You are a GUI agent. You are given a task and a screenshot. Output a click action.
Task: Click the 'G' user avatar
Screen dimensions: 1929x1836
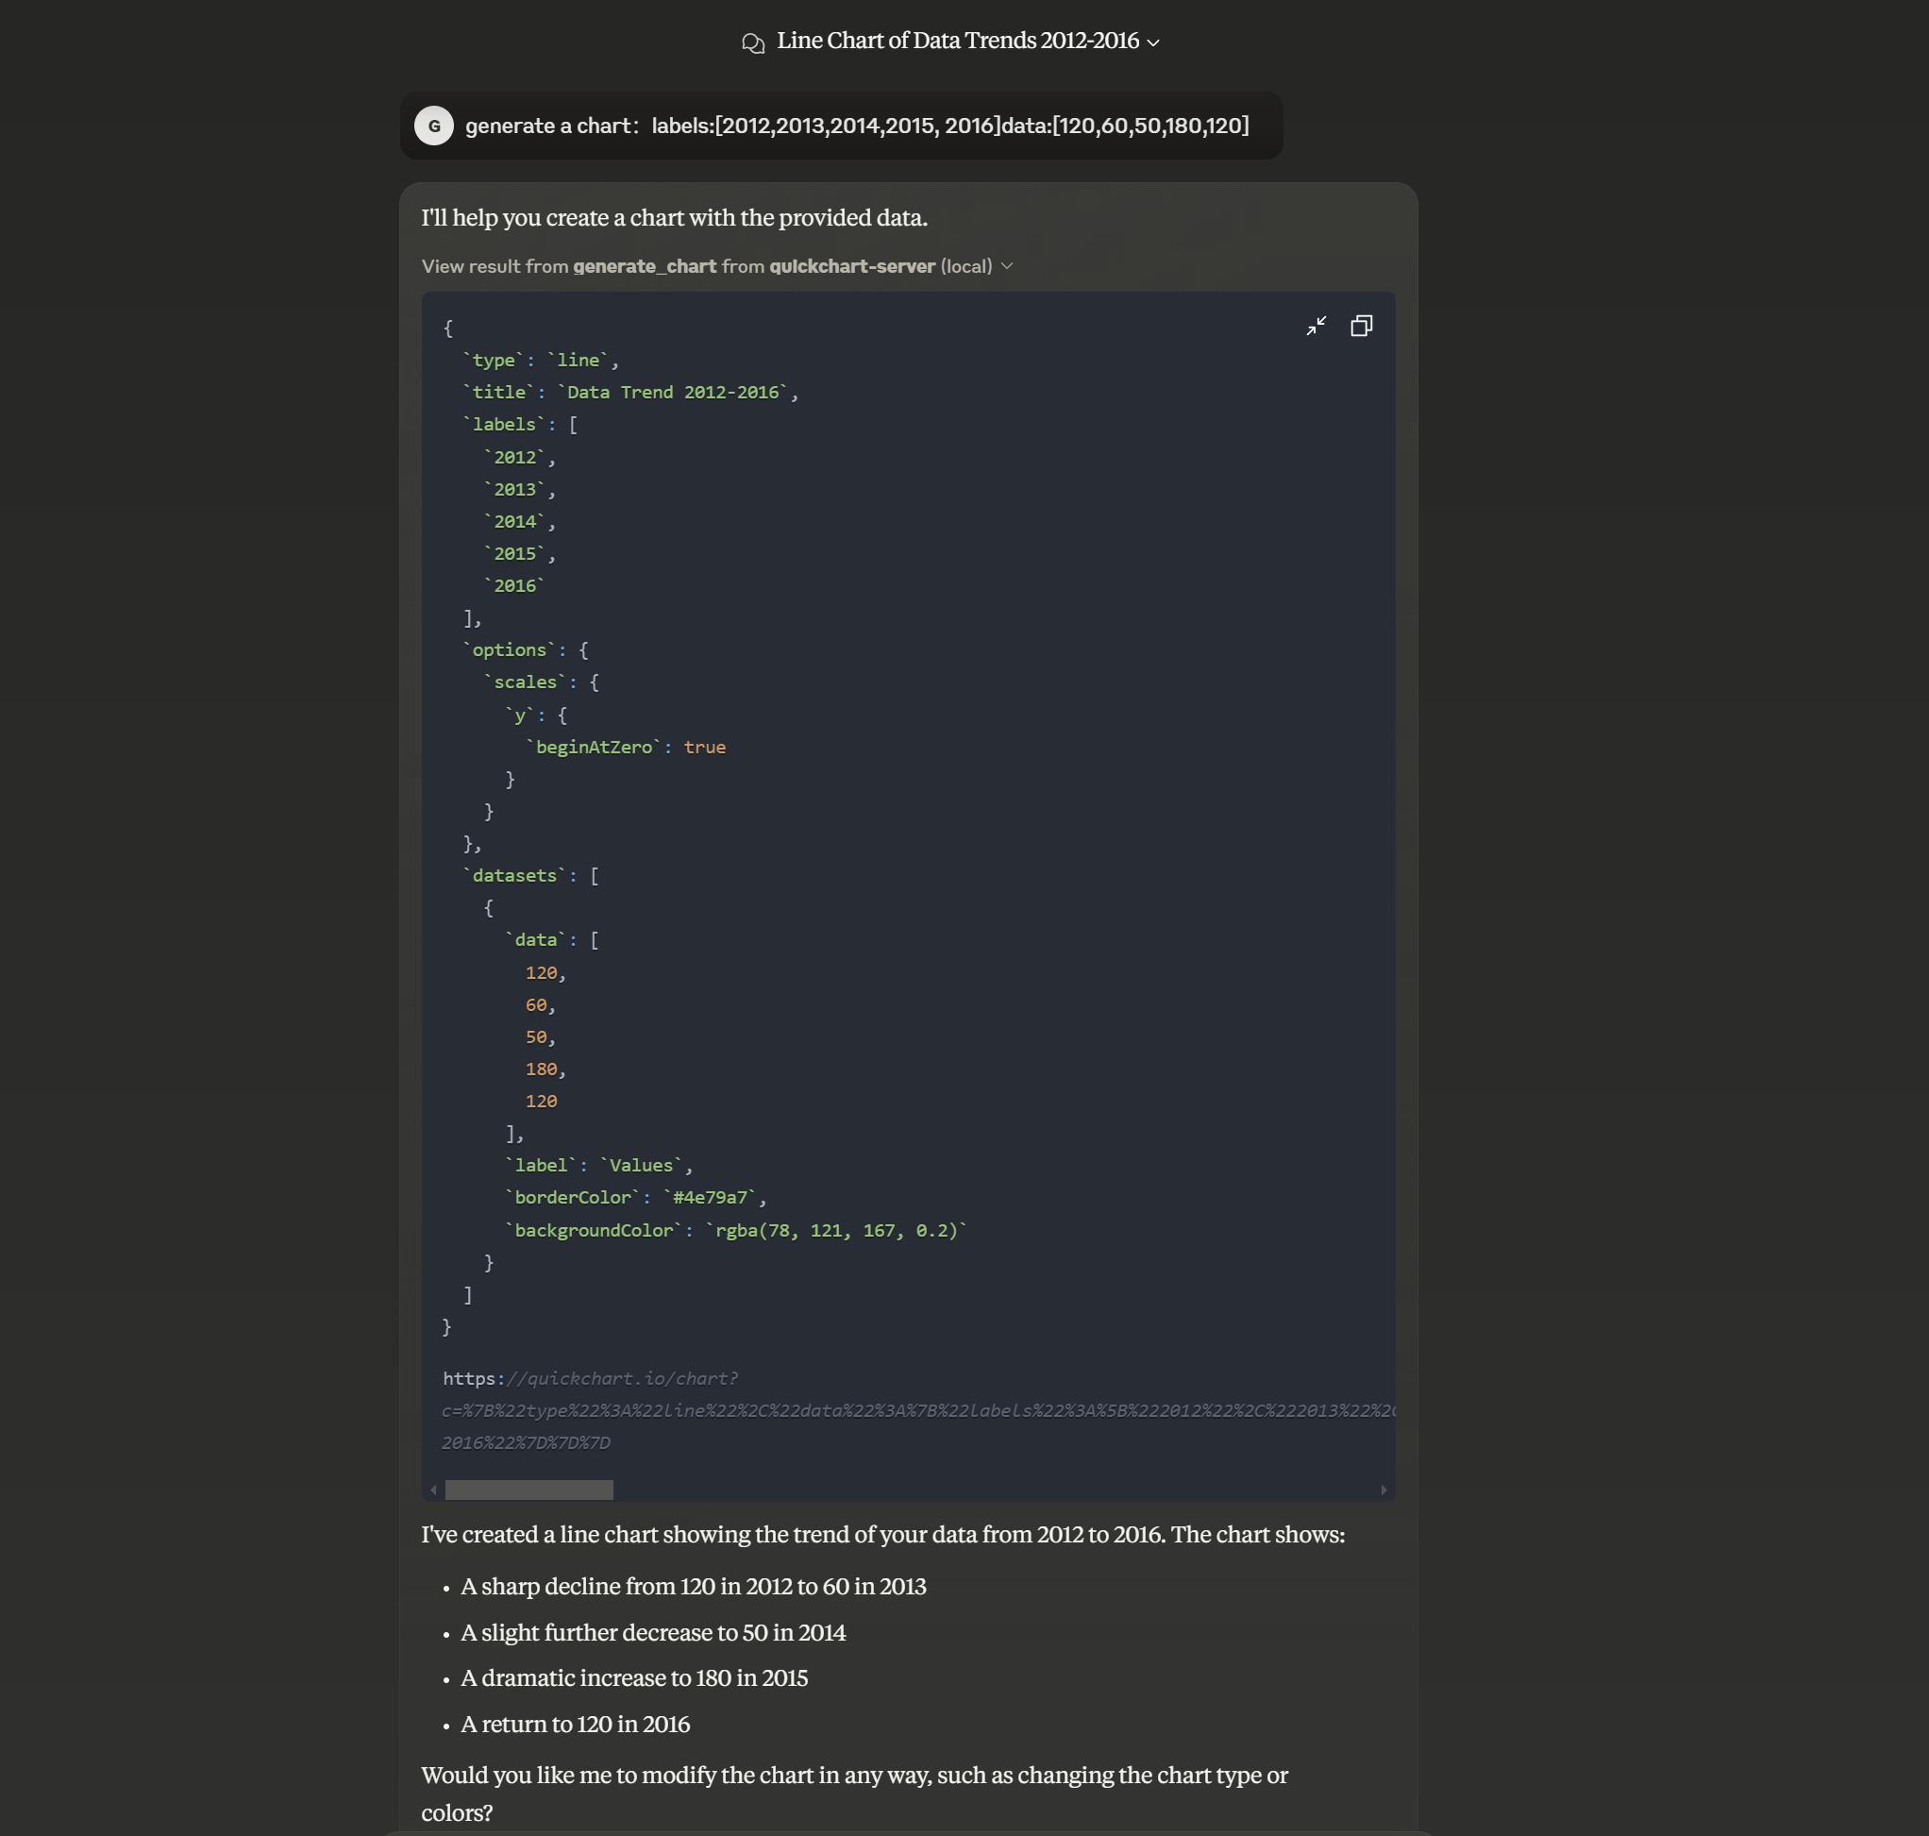[433, 126]
